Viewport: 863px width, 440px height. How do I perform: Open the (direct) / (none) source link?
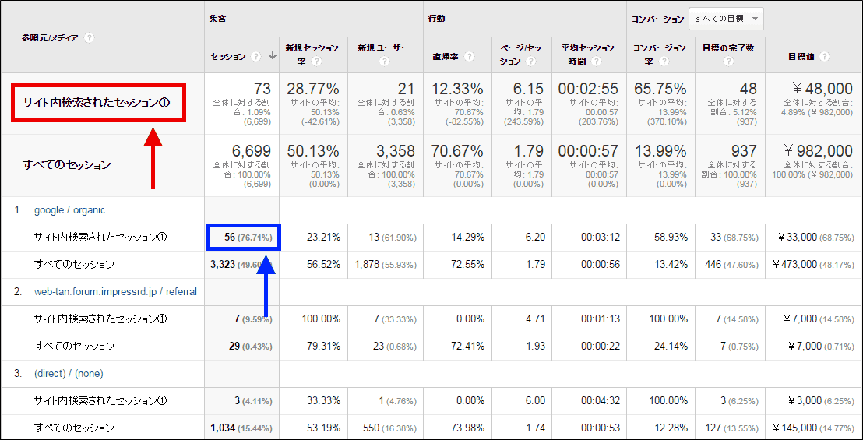(69, 374)
